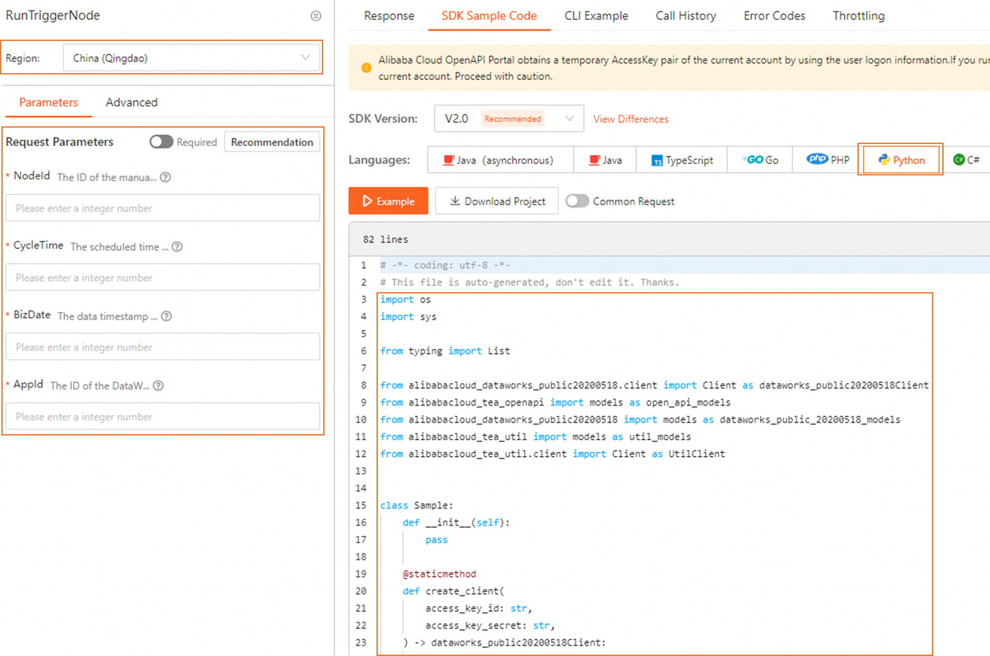This screenshot has height=656, width=990.
Task: Choose TypeScript as the SDK language
Action: pos(681,160)
